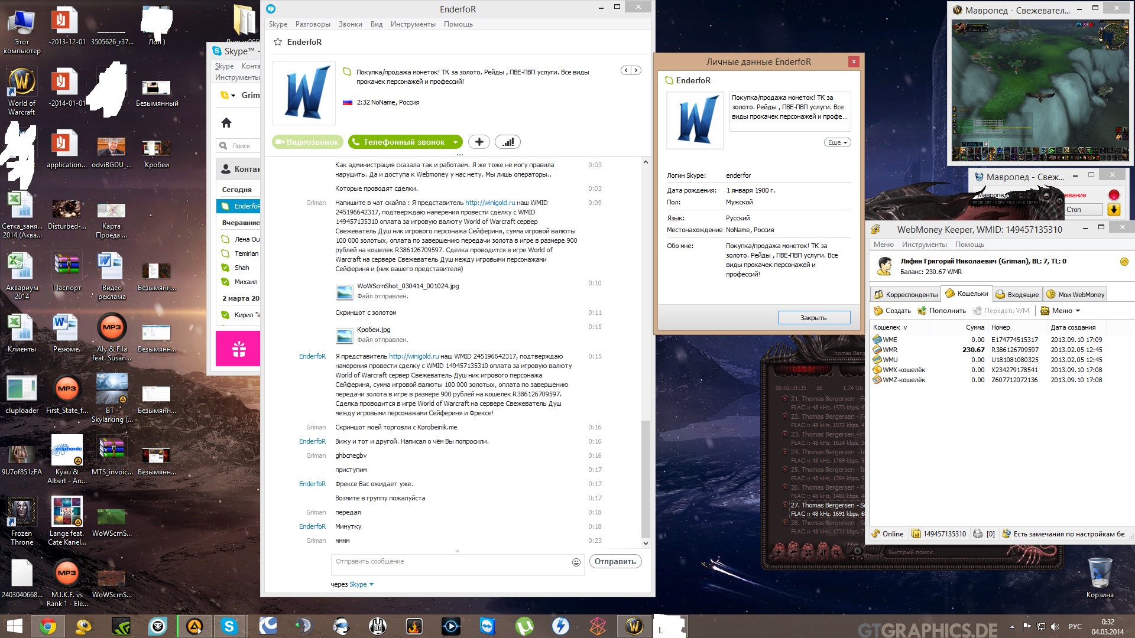Open the через Skype dropdown

point(361,584)
